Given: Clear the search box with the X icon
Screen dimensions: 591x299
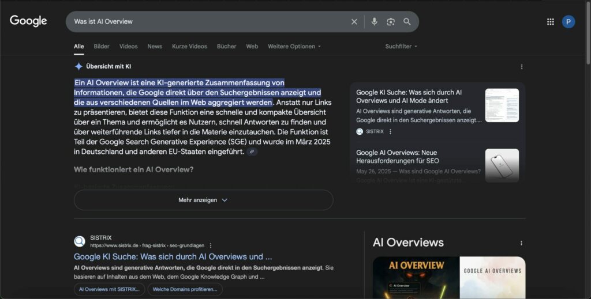Looking at the screenshot, I should coord(354,22).
